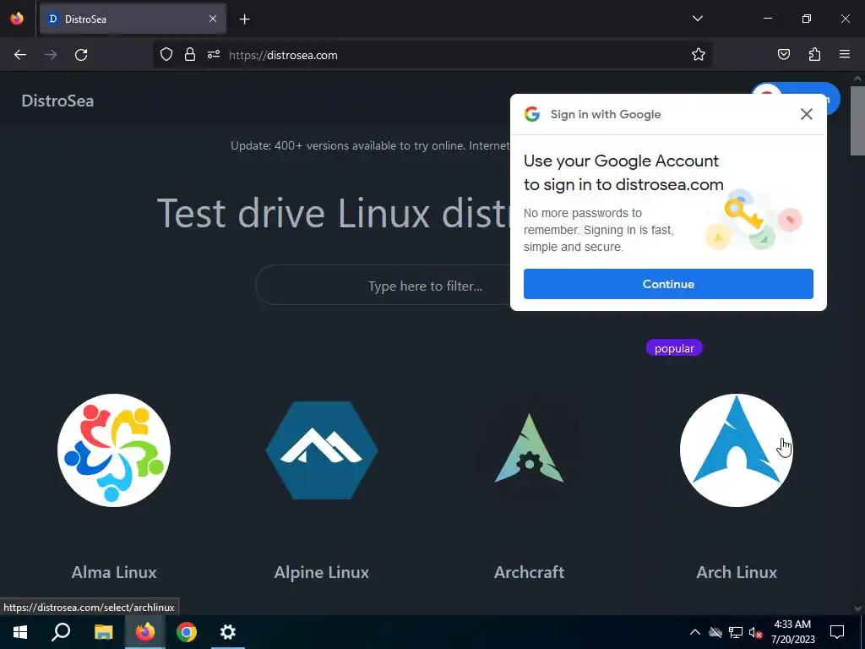Image resolution: width=865 pixels, height=649 pixels.
Task: Click the Archcraft text label
Action: (x=530, y=572)
